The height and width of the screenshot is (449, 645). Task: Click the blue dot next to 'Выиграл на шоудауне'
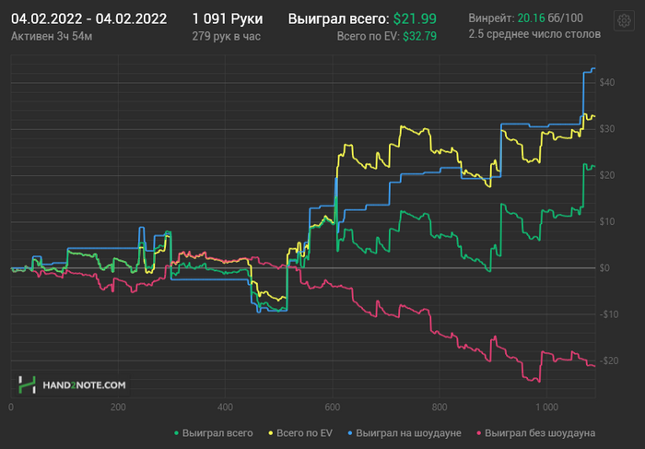(350, 433)
